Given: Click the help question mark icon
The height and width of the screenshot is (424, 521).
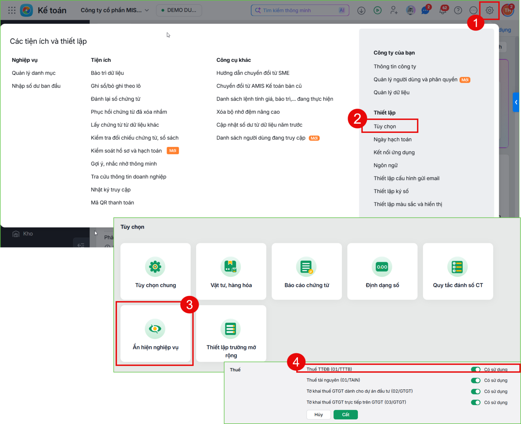Looking at the screenshot, I should (x=458, y=10).
